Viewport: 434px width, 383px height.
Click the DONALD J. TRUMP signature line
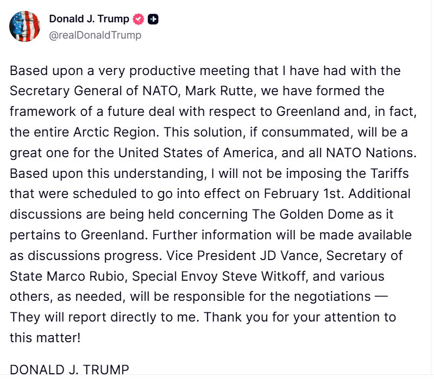[70, 370]
